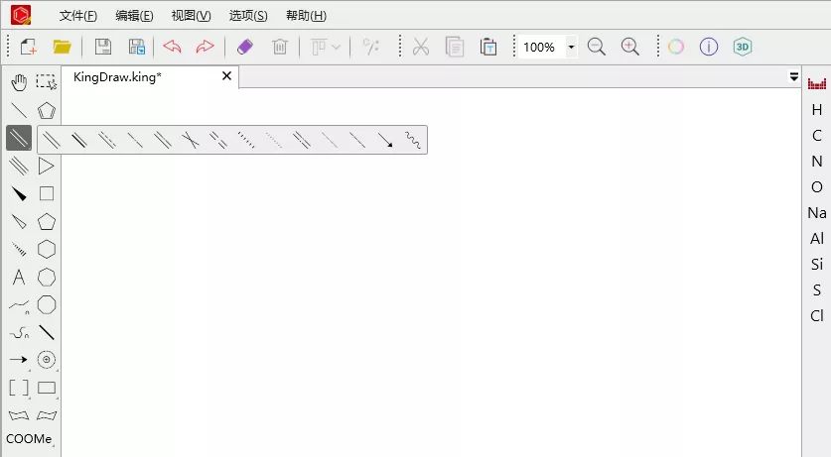Viewport: 831px width, 457px height.
Task: Pick faint dotted bond in flyout
Action: (x=274, y=140)
